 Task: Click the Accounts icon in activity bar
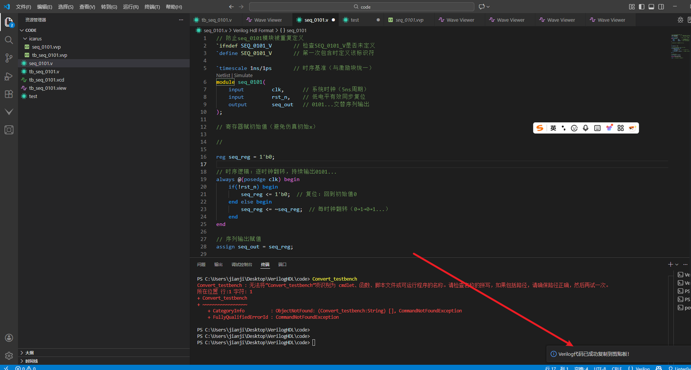[9, 338]
